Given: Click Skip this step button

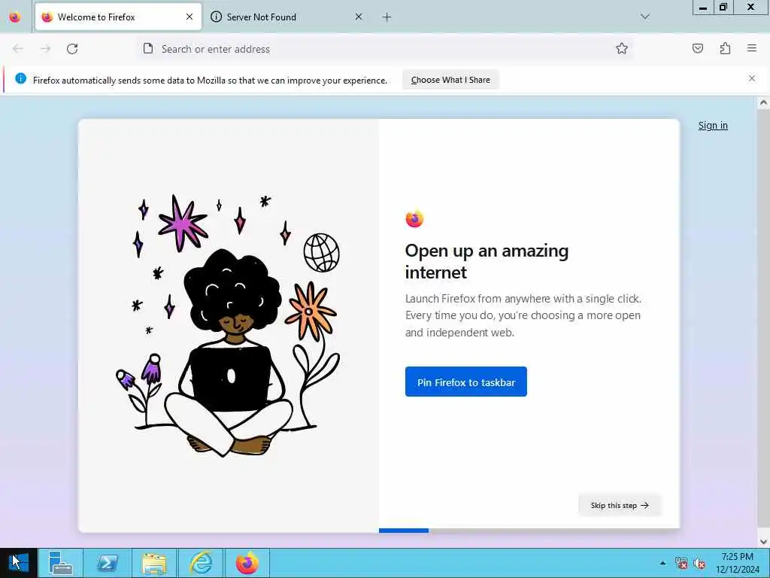Looking at the screenshot, I should pyautogui.click(x=620, y=505).
